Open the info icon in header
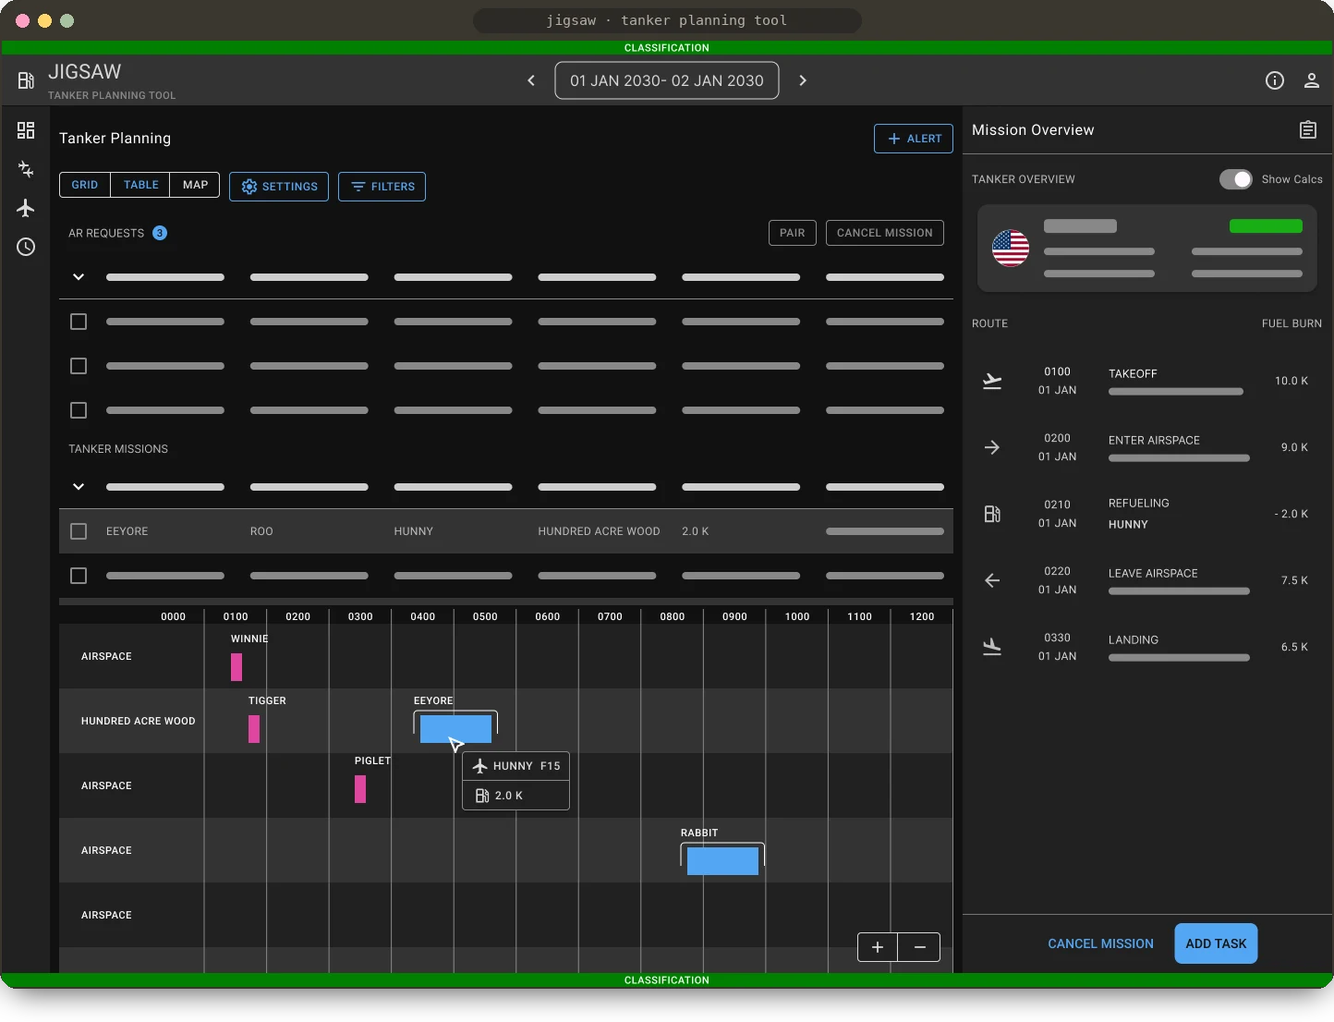Viewport: 1334px width, 1022px height. coord(1275,80)
